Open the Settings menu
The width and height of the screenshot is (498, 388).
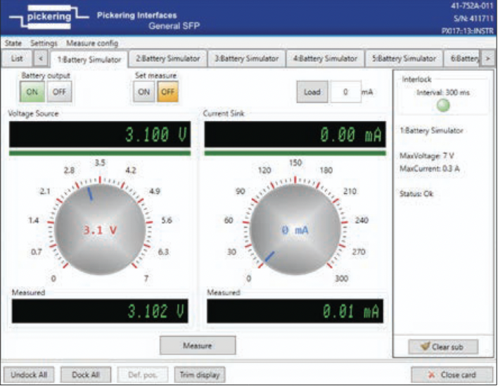(44, 43)
